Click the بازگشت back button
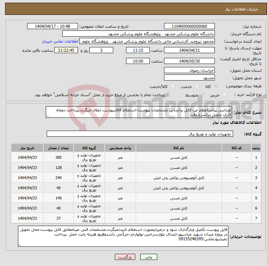267x266 pixels. (125, 257)
